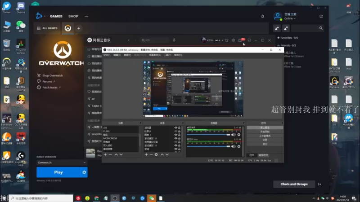Click NetEase Cloud Music back arrow
360x202 pixels.
click(129, 40)
